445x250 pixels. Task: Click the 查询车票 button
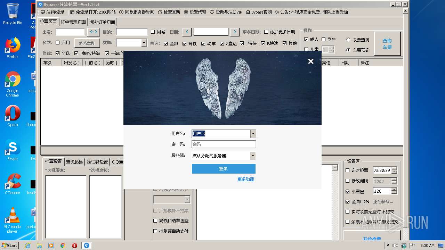[387, 44]
